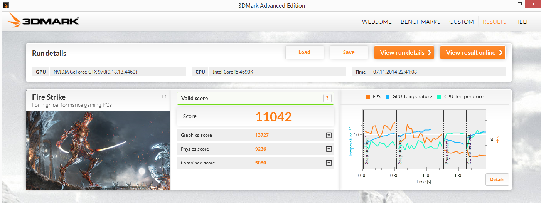541x203 pixels.
Task: Click the Graphics test 1 chart marker
Action: tap(367, 149)
